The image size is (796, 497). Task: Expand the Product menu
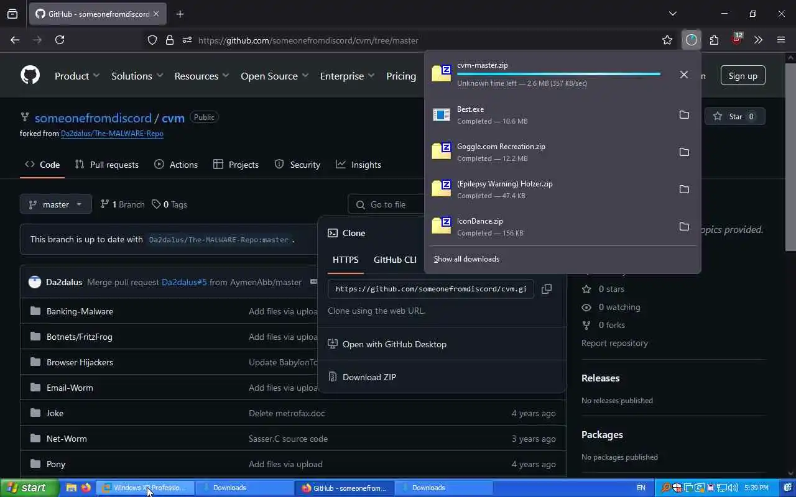pos(77,76)
